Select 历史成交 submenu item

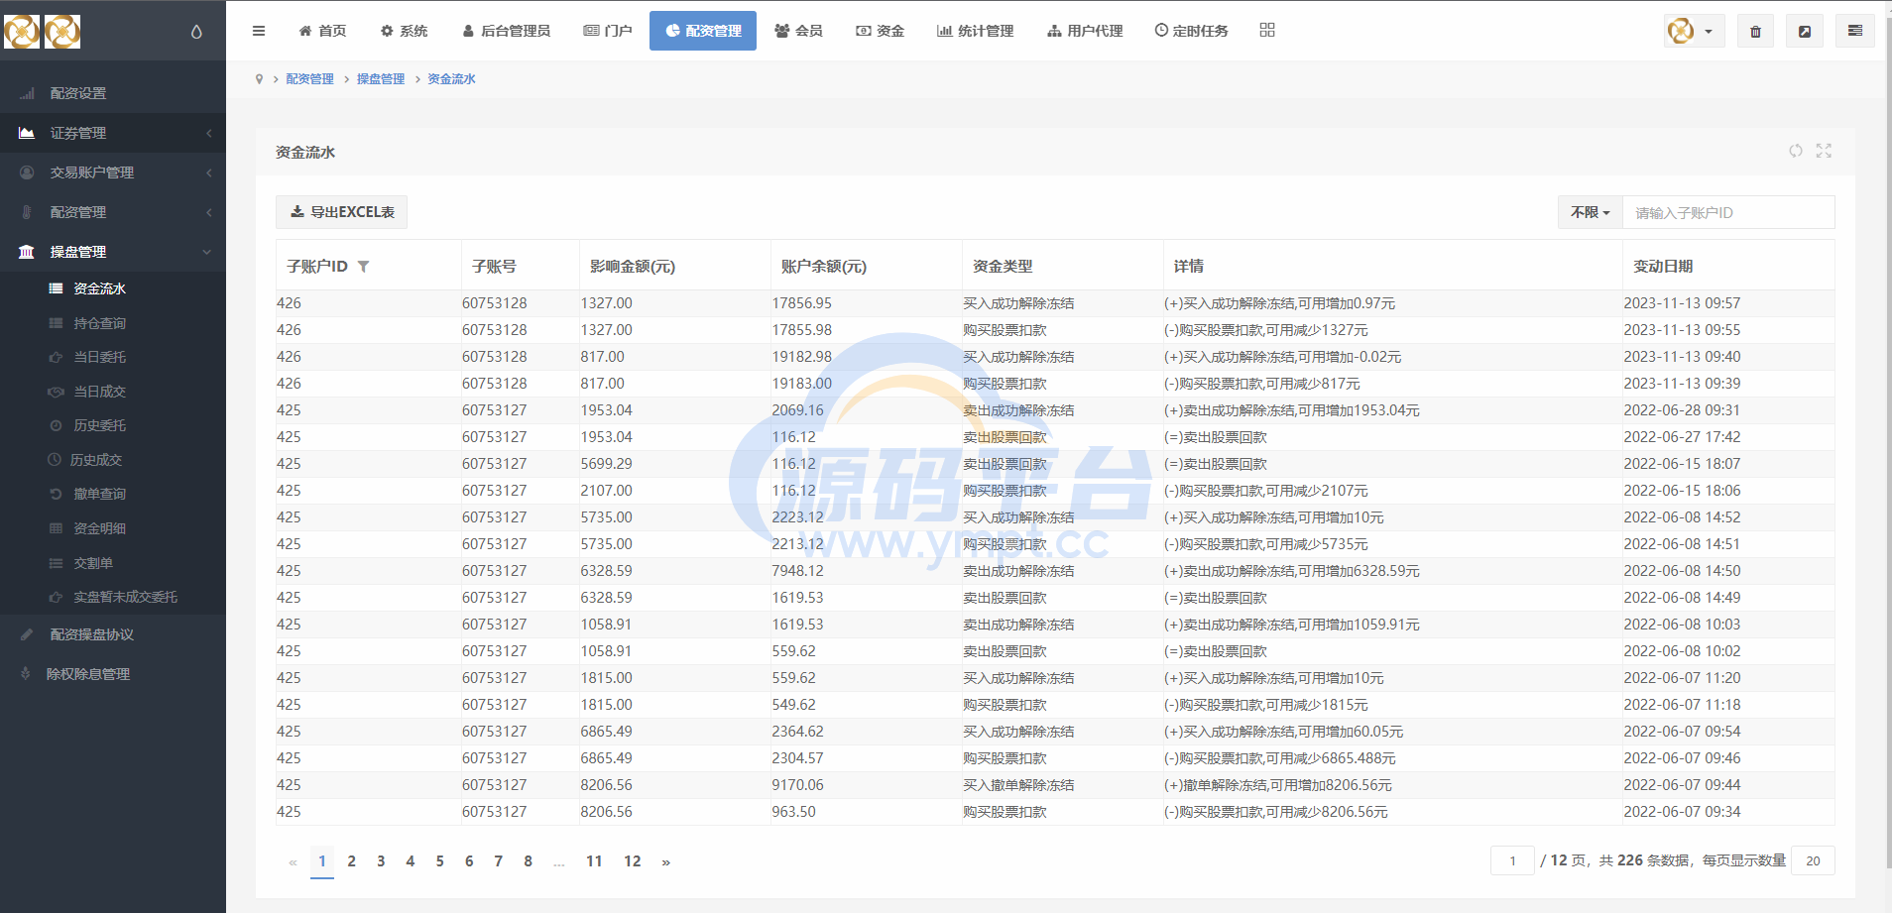(x=113, y=460)
